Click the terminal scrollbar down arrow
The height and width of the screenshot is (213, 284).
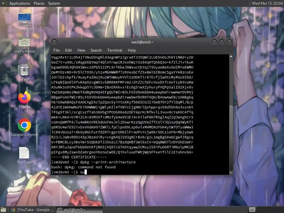coord(231,173)
